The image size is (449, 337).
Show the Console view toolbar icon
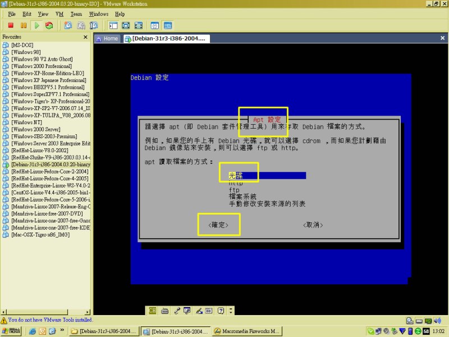coord(168,25)
